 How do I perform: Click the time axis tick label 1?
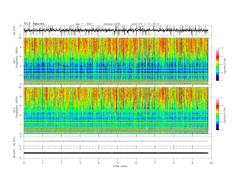click(42, 163)
